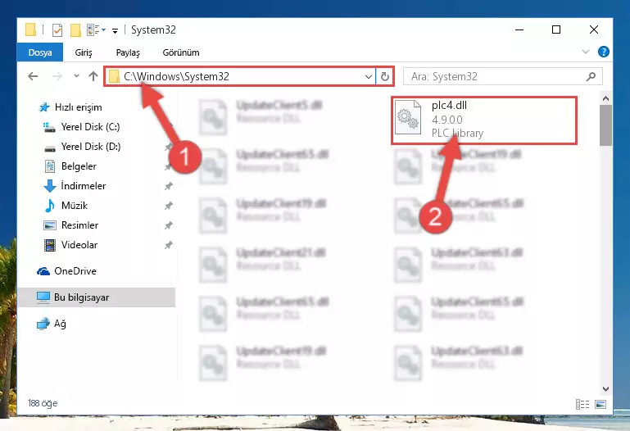Click the pin icon beside Müzik
The width and height of the screenshot is (630, 431).
point(168,206)
